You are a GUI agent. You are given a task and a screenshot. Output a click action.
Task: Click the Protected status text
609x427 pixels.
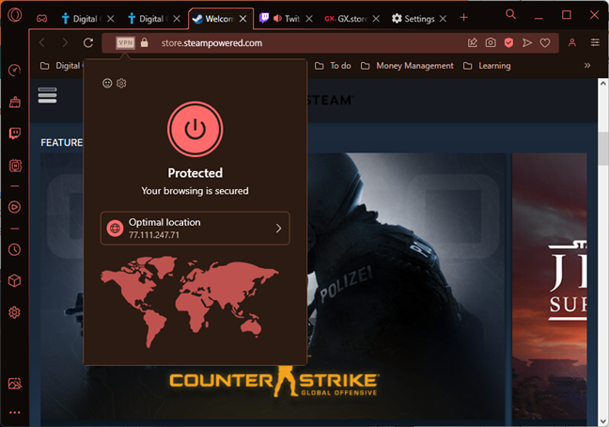[x=195, y=173]
